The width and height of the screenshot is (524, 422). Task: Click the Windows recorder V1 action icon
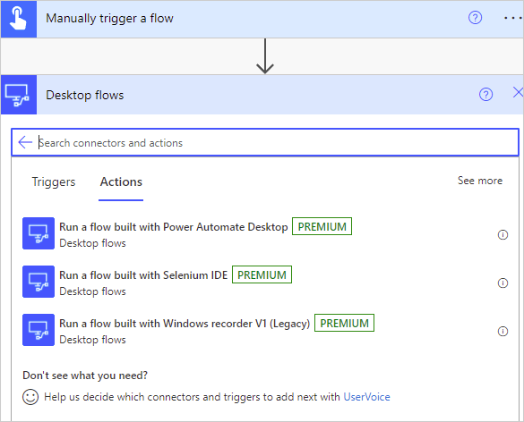[39, 330]
